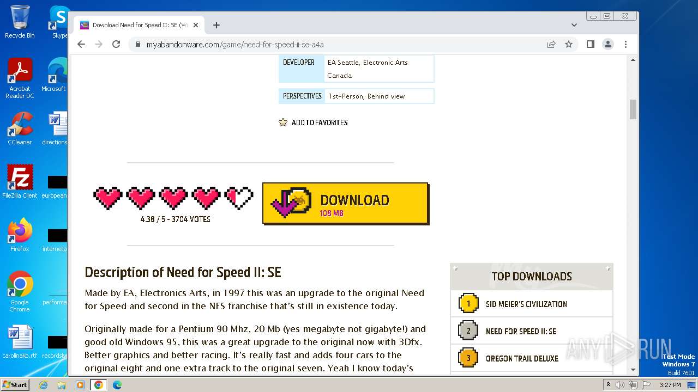Viewport: 698px width, 392px height.
Task: Click the fourth rating heart
Action: pos(206,198)
